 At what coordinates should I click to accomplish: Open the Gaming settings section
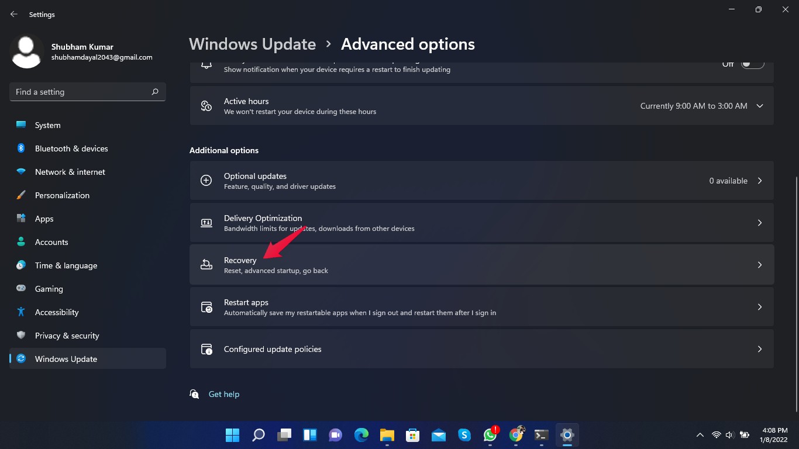tap(88, 289)
